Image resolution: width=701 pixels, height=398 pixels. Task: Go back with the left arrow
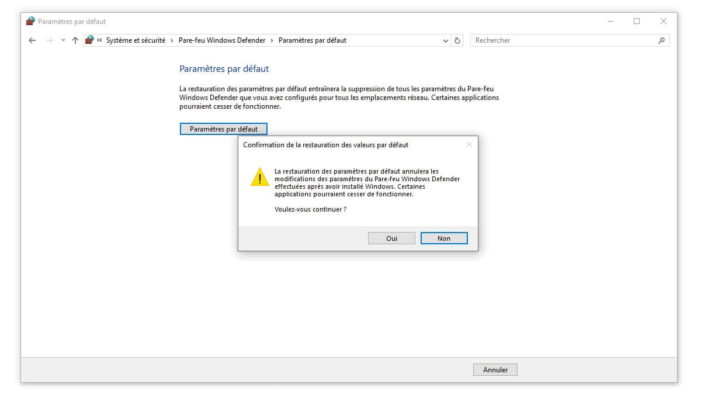point(32,40)
